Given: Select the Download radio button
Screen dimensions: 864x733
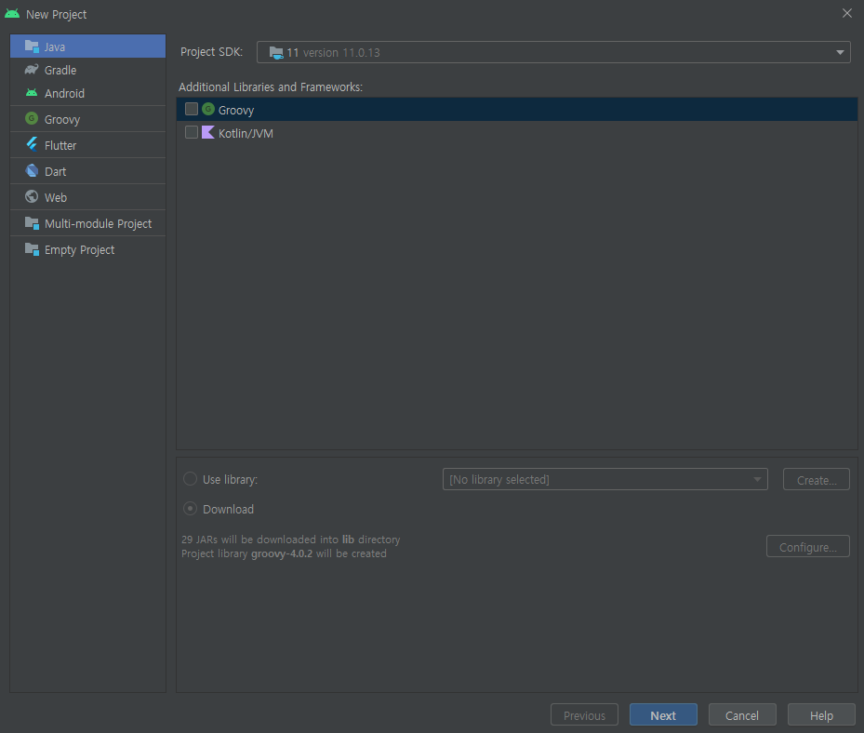Looking at the screenshot, I should point(190,509).
